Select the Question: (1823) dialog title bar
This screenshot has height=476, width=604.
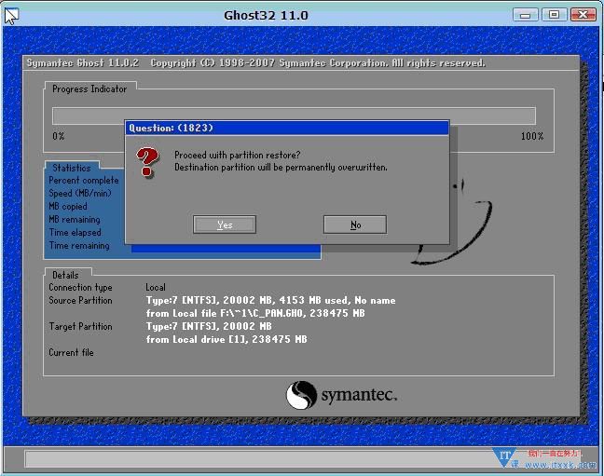point(287,128)
